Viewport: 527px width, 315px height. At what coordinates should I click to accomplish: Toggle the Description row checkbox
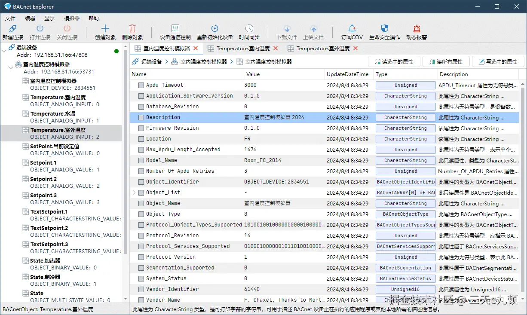(x=141, y=117)
